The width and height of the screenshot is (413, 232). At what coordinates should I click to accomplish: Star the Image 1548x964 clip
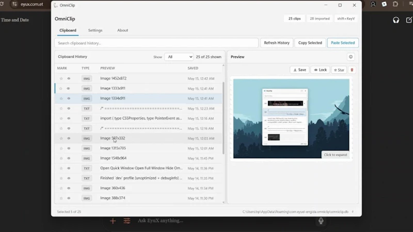[x=61, y=158]
